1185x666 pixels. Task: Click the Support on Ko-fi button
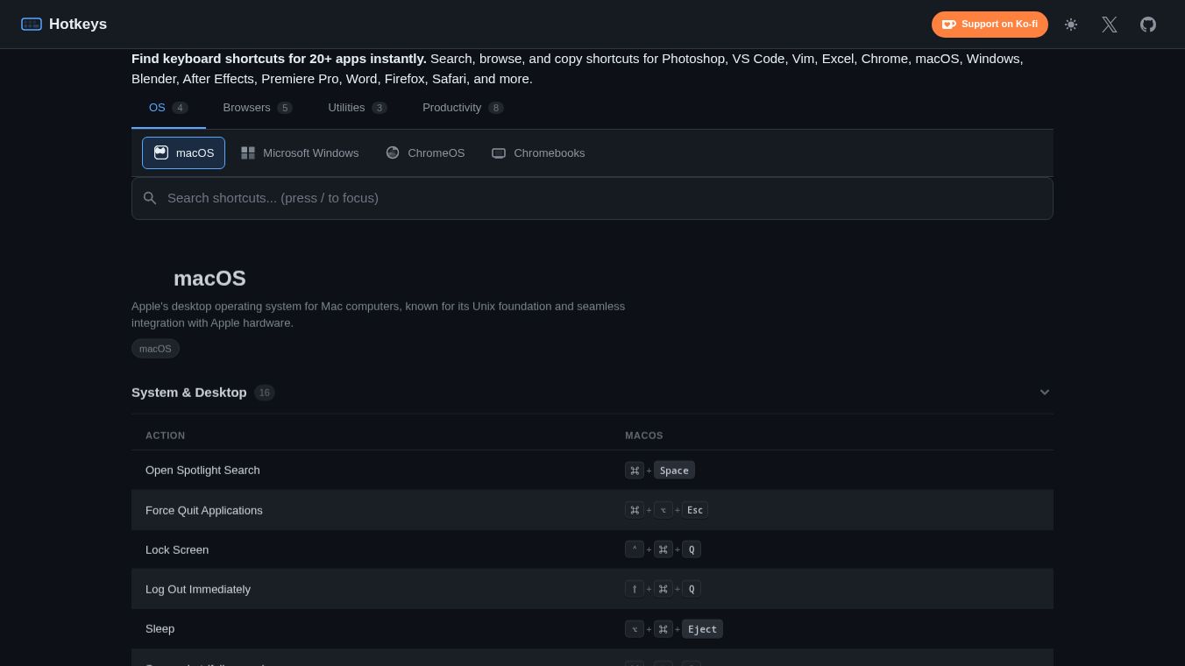[990, 25]
